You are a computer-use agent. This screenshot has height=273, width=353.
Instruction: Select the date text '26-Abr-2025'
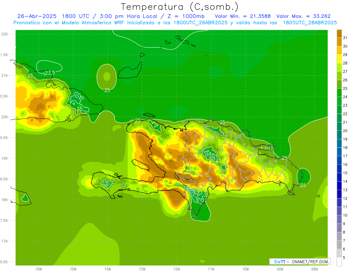[x=37, y=16]
